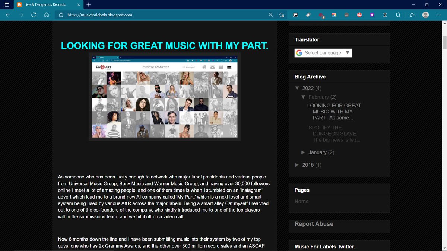Viewport: 447px width, 251px height.
Task: Close the Live & Dangerous Records tab
Action: 78,5
